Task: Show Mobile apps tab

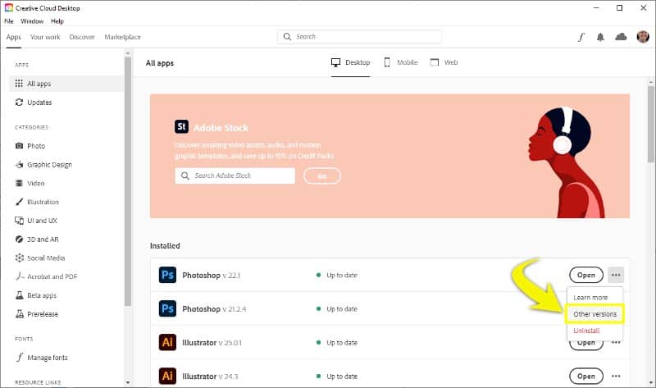Action: pyautogui.click(x=401, y=63)
